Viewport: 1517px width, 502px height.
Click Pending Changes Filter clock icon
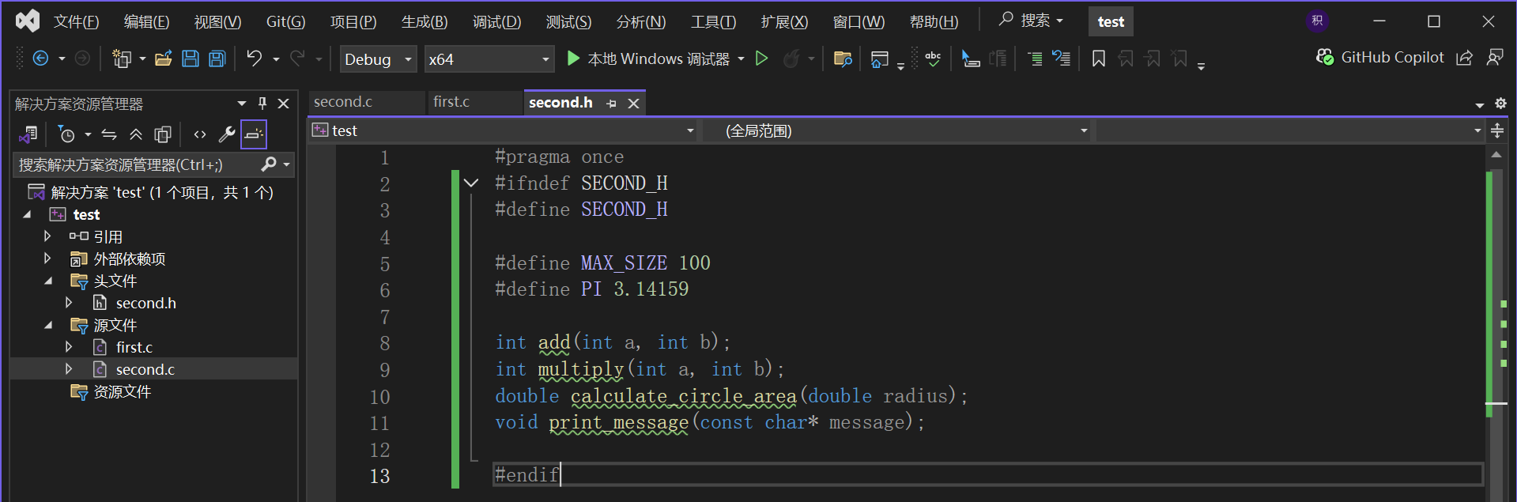coord(66,134)
